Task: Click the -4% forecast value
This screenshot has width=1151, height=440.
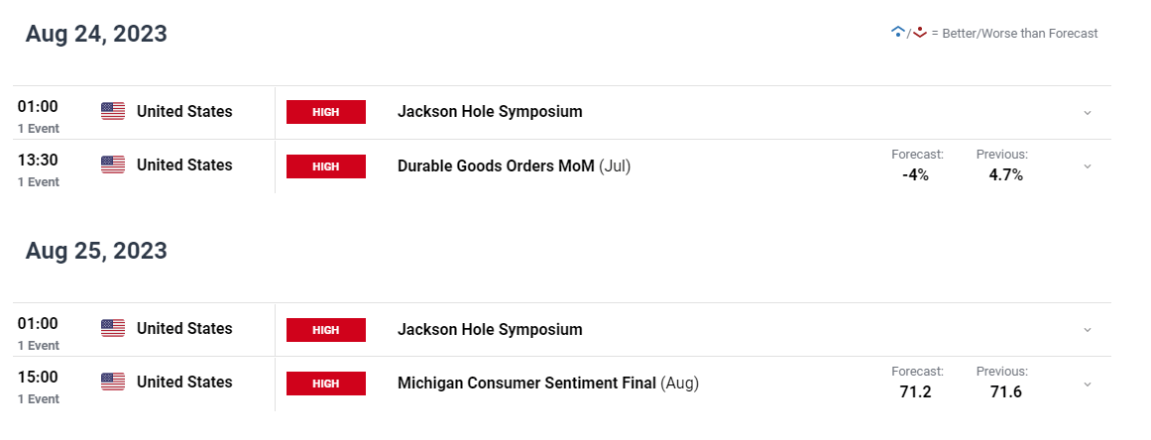Action: (x=915, y=175)
